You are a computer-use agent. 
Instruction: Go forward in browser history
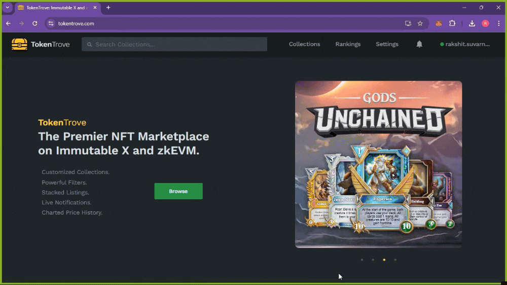(x=21, y=23)
